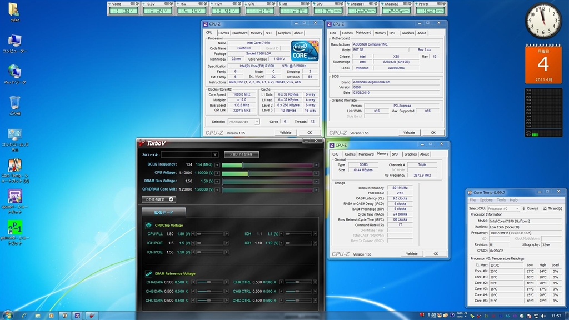Click the CHC CTRL reference voltage slider

pos(298,301)
